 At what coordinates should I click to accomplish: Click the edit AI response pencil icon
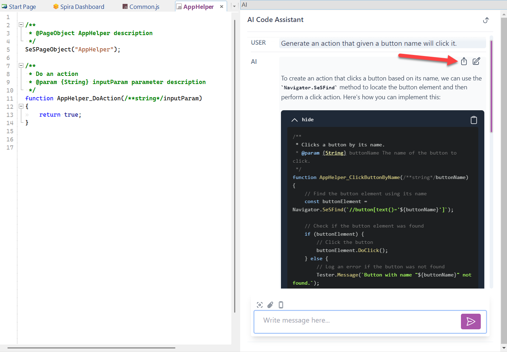[476, 61]
